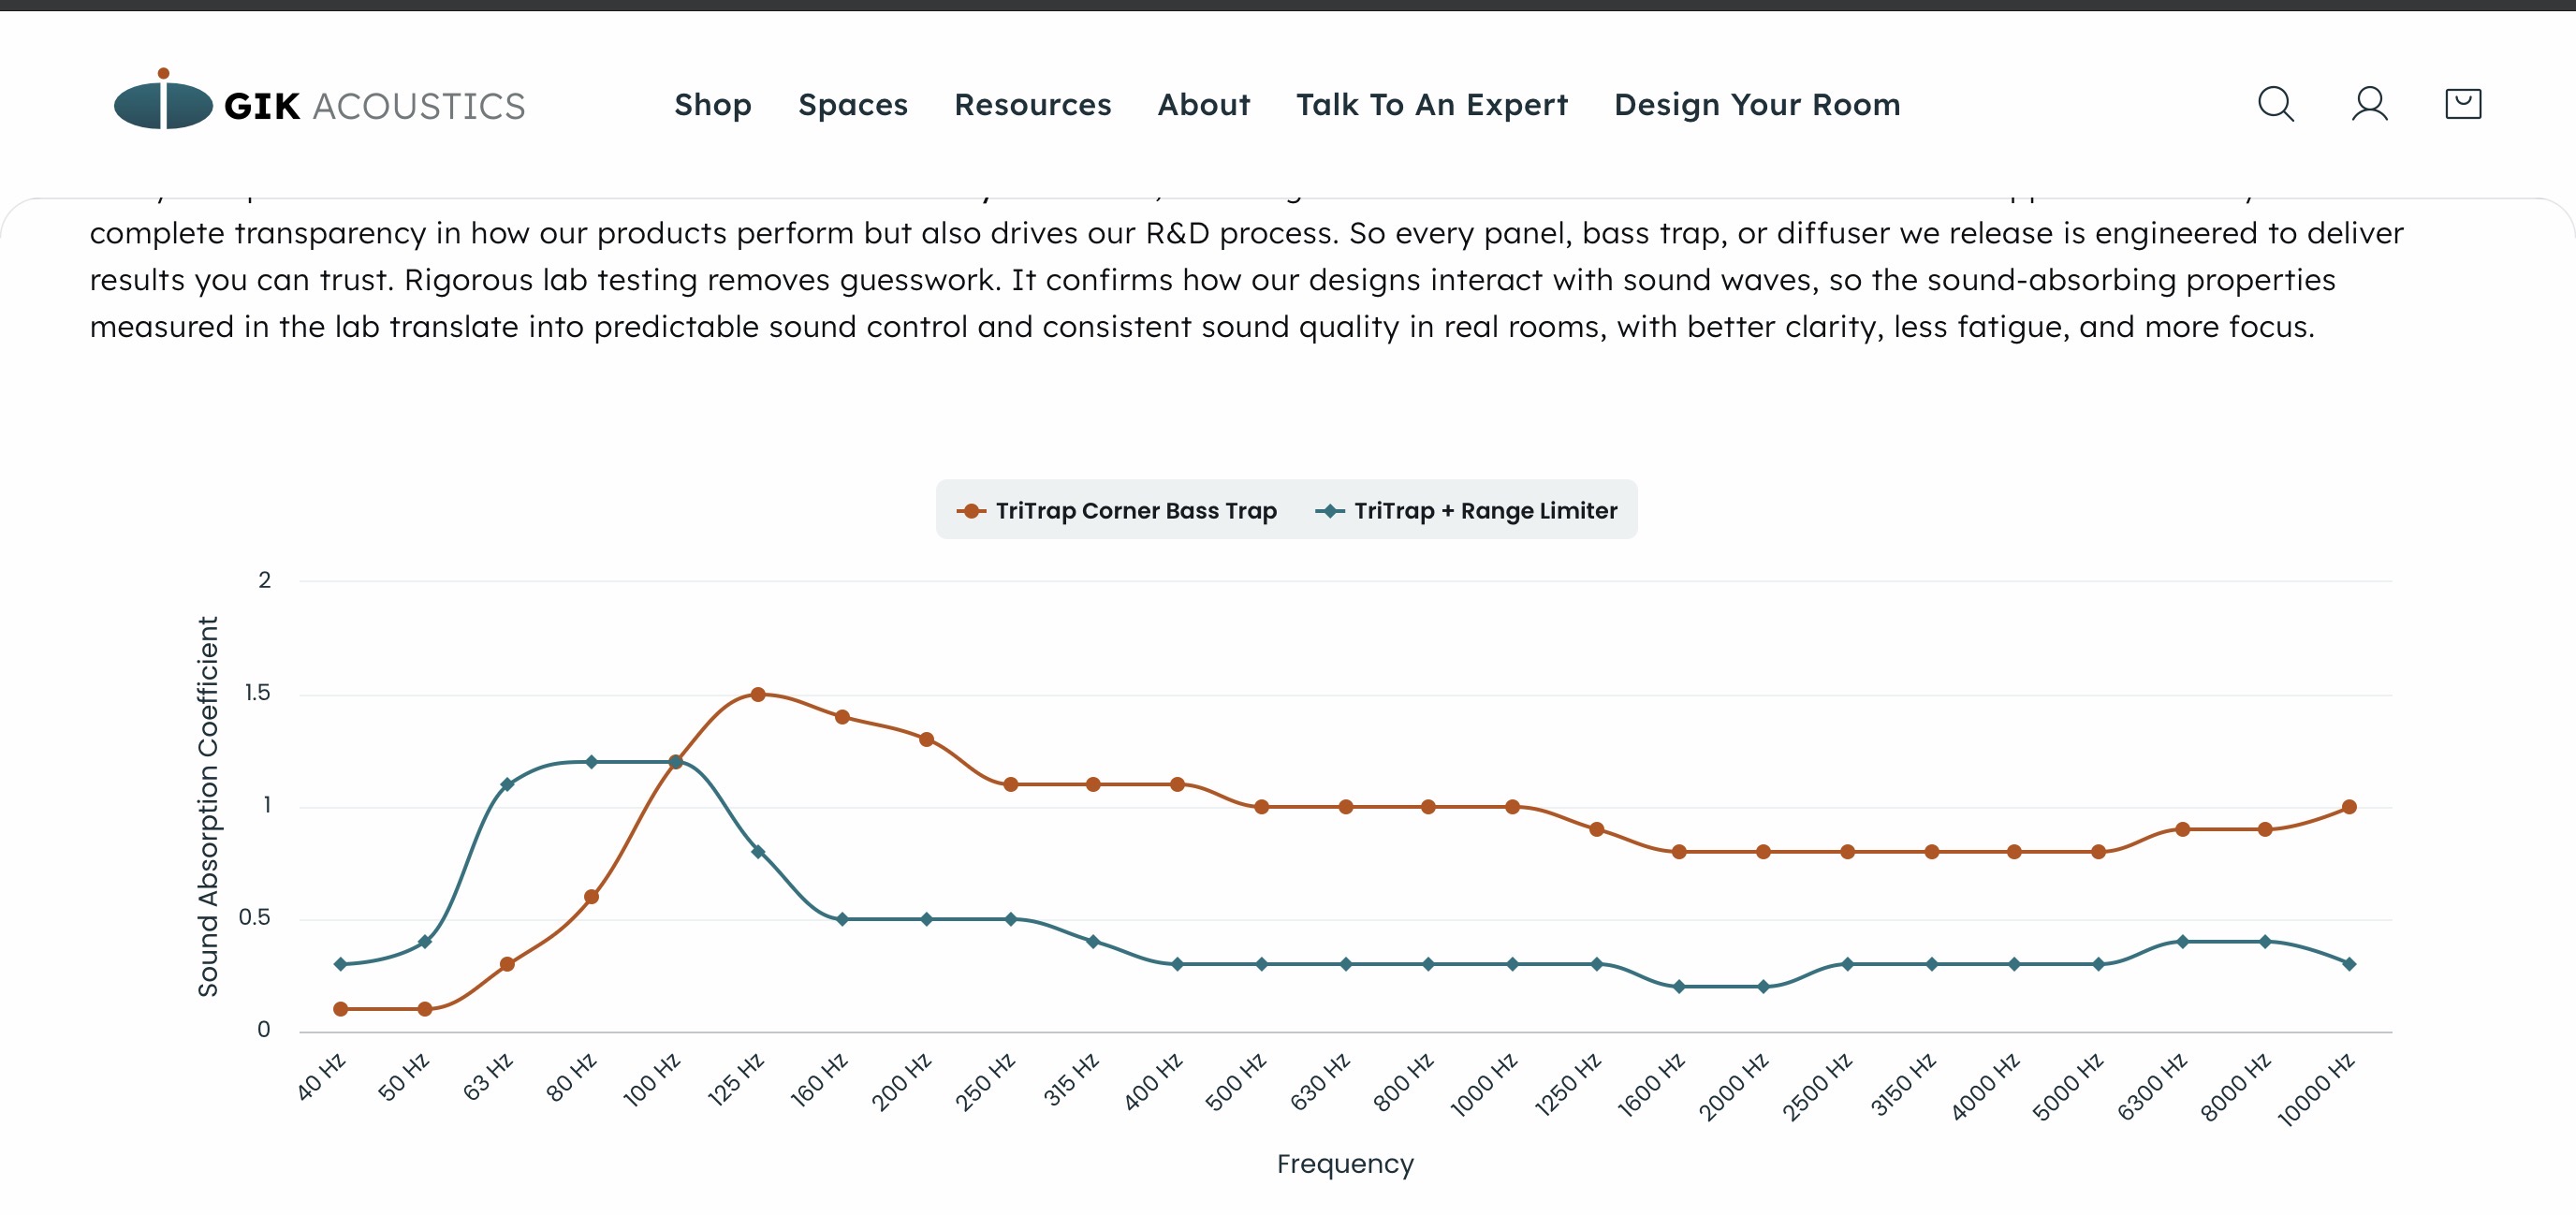Click Design Your Room link
Image resolution: width=2576 pixels, height=1215 pixels.
point(1757,104)
